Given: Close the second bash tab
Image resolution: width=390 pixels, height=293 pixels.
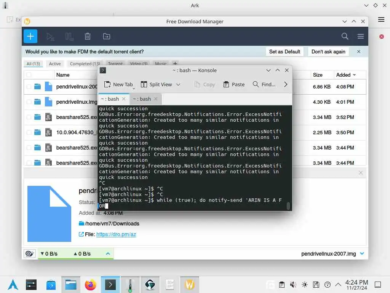Looking at the screenshot, I should coord(156,99).
